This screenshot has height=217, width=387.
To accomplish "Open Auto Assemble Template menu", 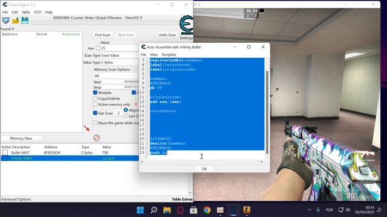I will coord(169,55).
